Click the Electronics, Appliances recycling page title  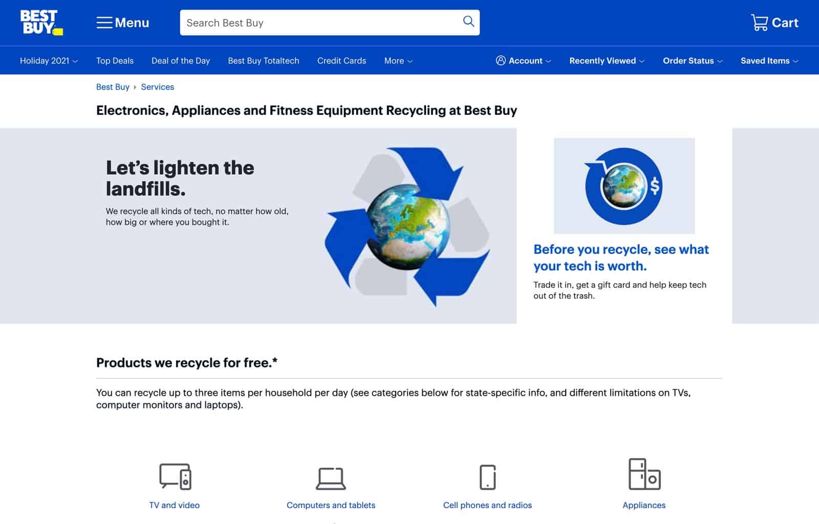click(307, 111)
